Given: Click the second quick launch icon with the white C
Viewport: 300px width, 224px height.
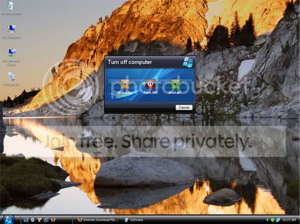Looking at the screenshot, I should (33, 220).
